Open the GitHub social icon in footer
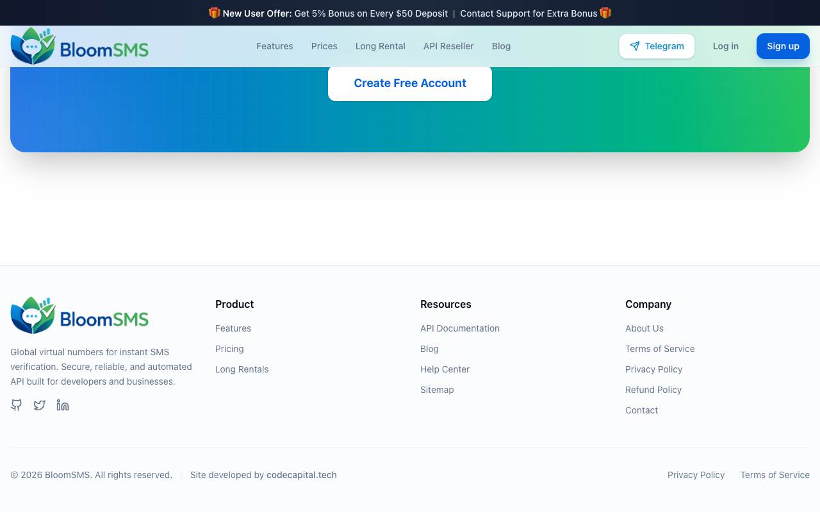This screenshot has height=512, width=820. coord(17,405)
